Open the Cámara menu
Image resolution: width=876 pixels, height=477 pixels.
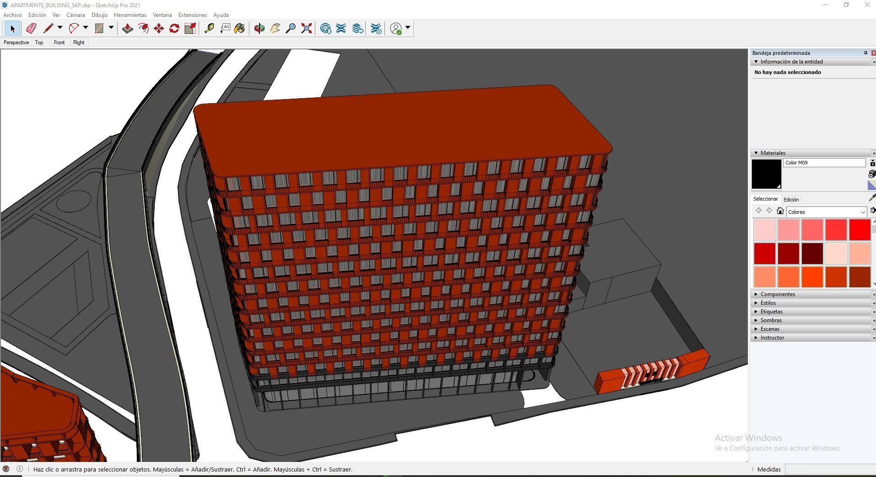pos(76,15)
